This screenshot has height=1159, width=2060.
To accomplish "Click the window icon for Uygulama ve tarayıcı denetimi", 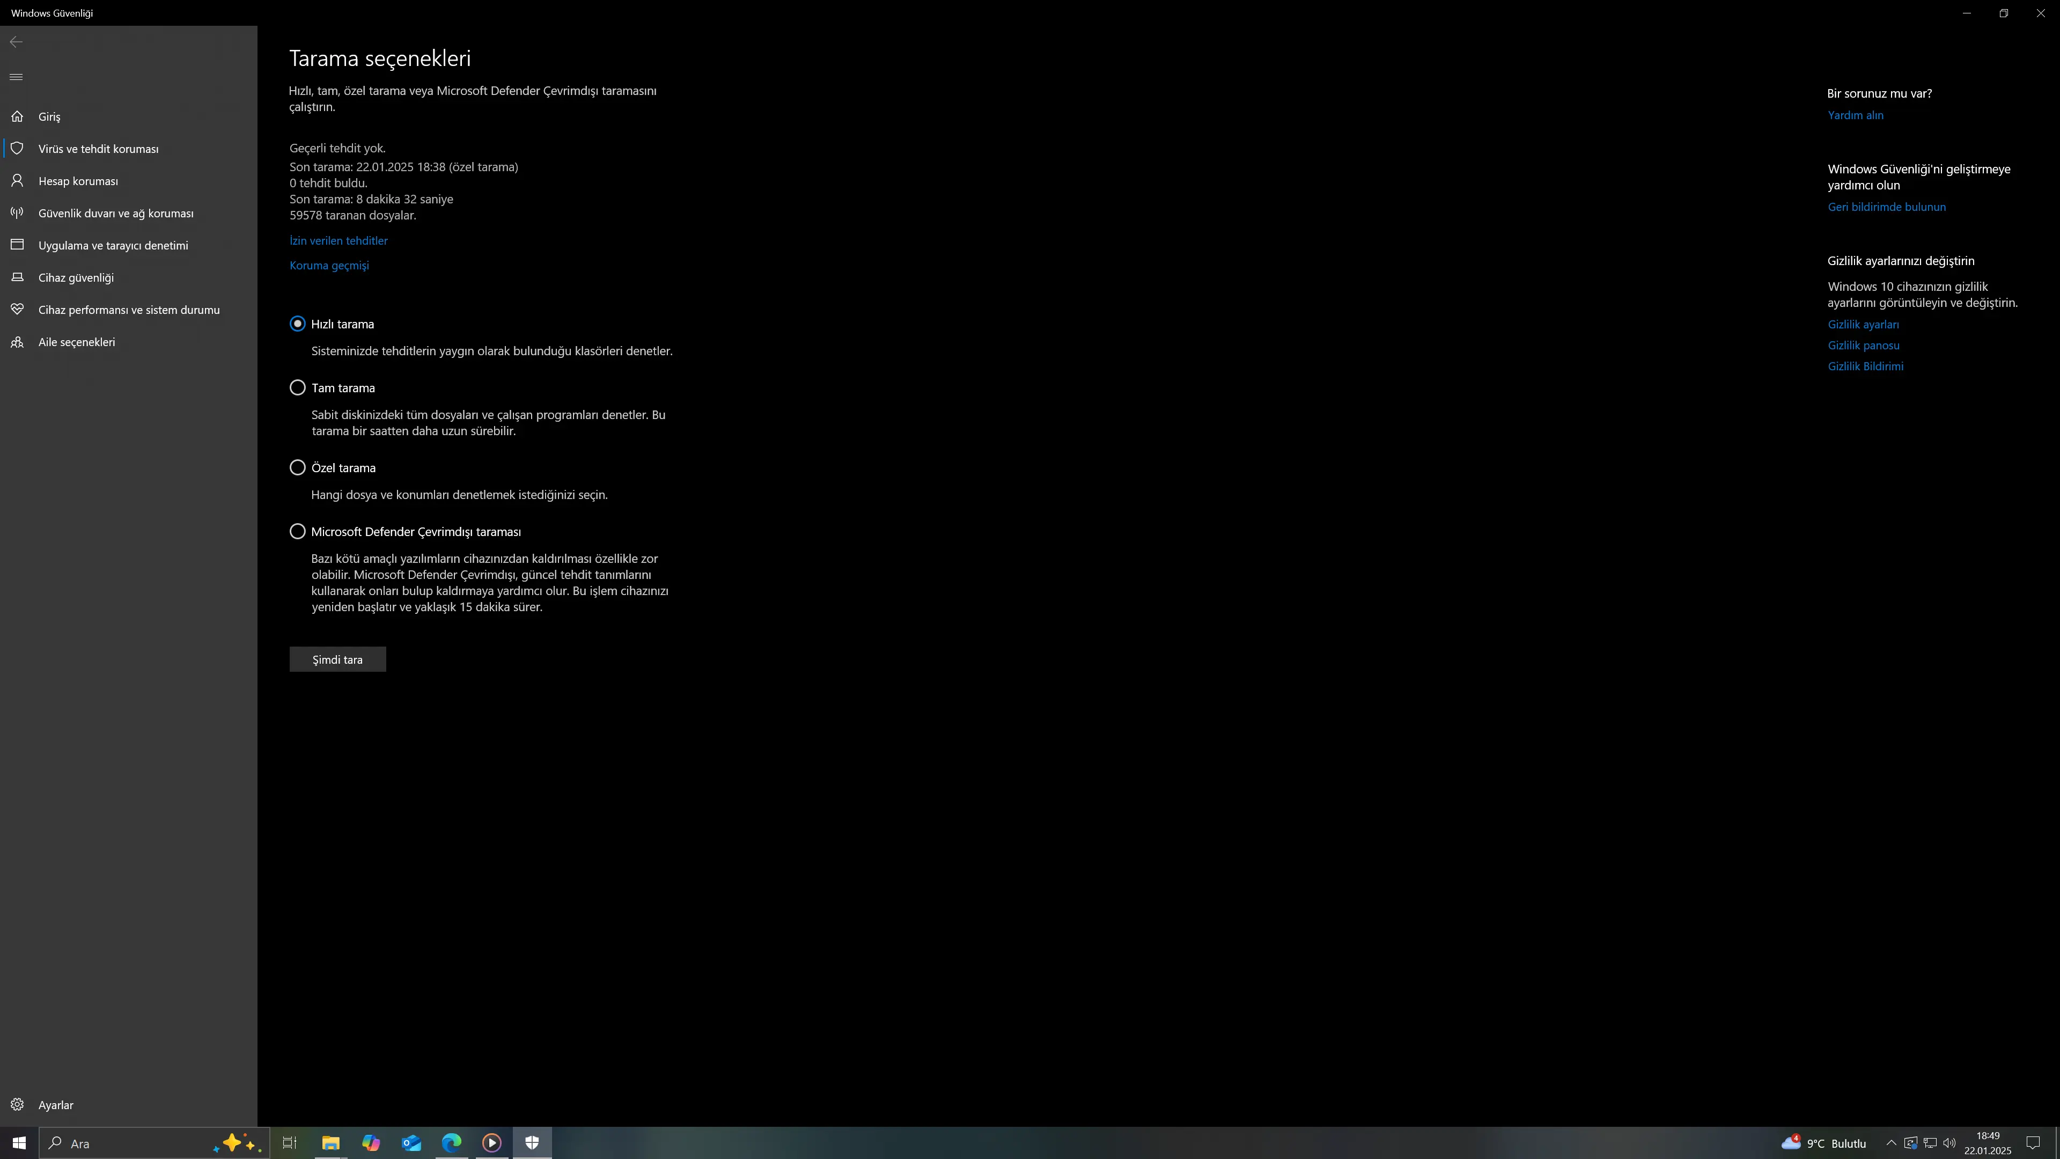I will tap(17, 245).
